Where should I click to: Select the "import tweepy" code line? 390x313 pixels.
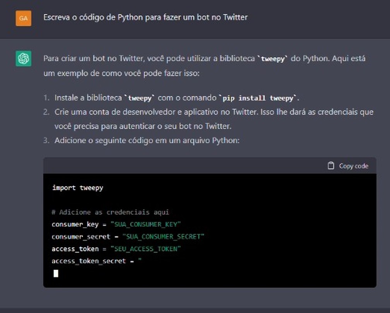78,188
